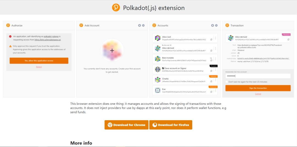Click Yes, allow this application access
The width and height of the screenshot is (297, 147).
point(39,61)
